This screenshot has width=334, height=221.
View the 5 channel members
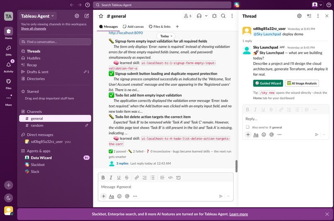click(188, 16)
